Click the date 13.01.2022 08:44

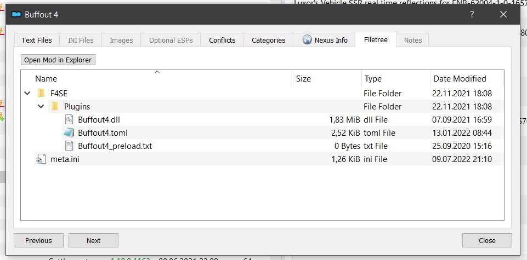tap(462, 133)
